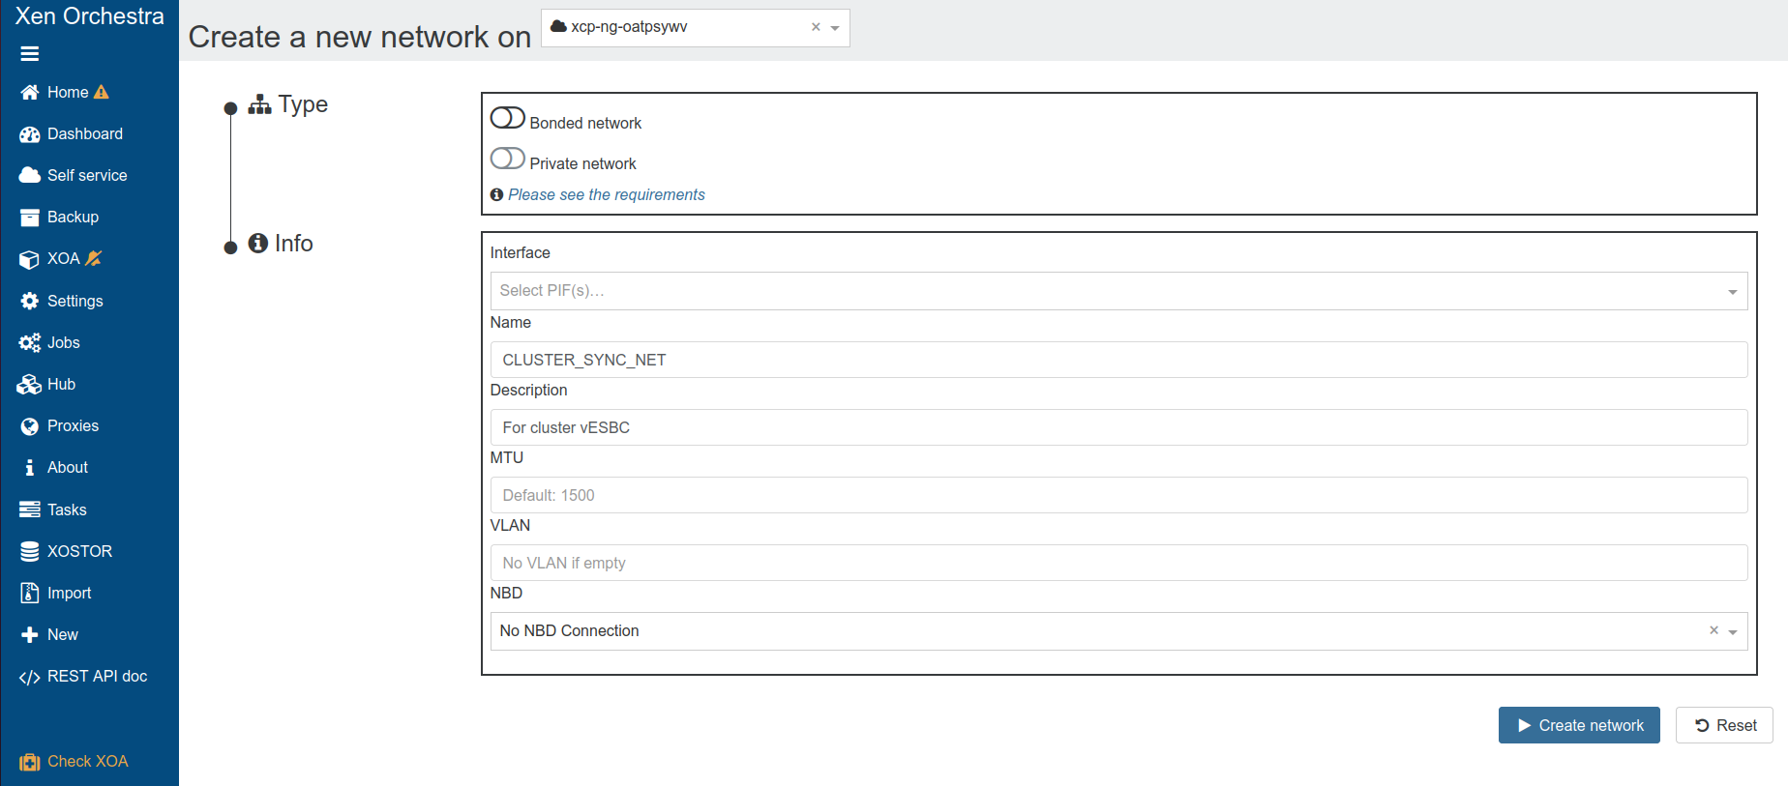Image resolution: width=1788 pixels, height=786 pixels.
Task: Open the pool selector dropdown arrow
Action: pyautogui.click(x=835, y=28)
